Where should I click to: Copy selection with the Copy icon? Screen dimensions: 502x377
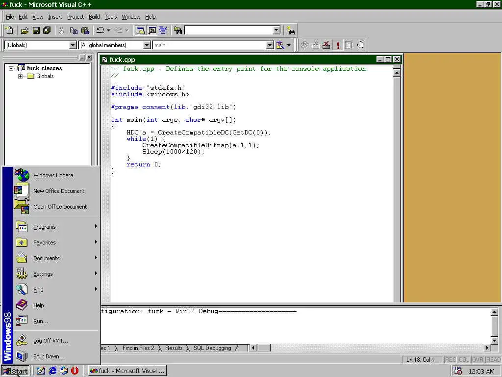74,30
